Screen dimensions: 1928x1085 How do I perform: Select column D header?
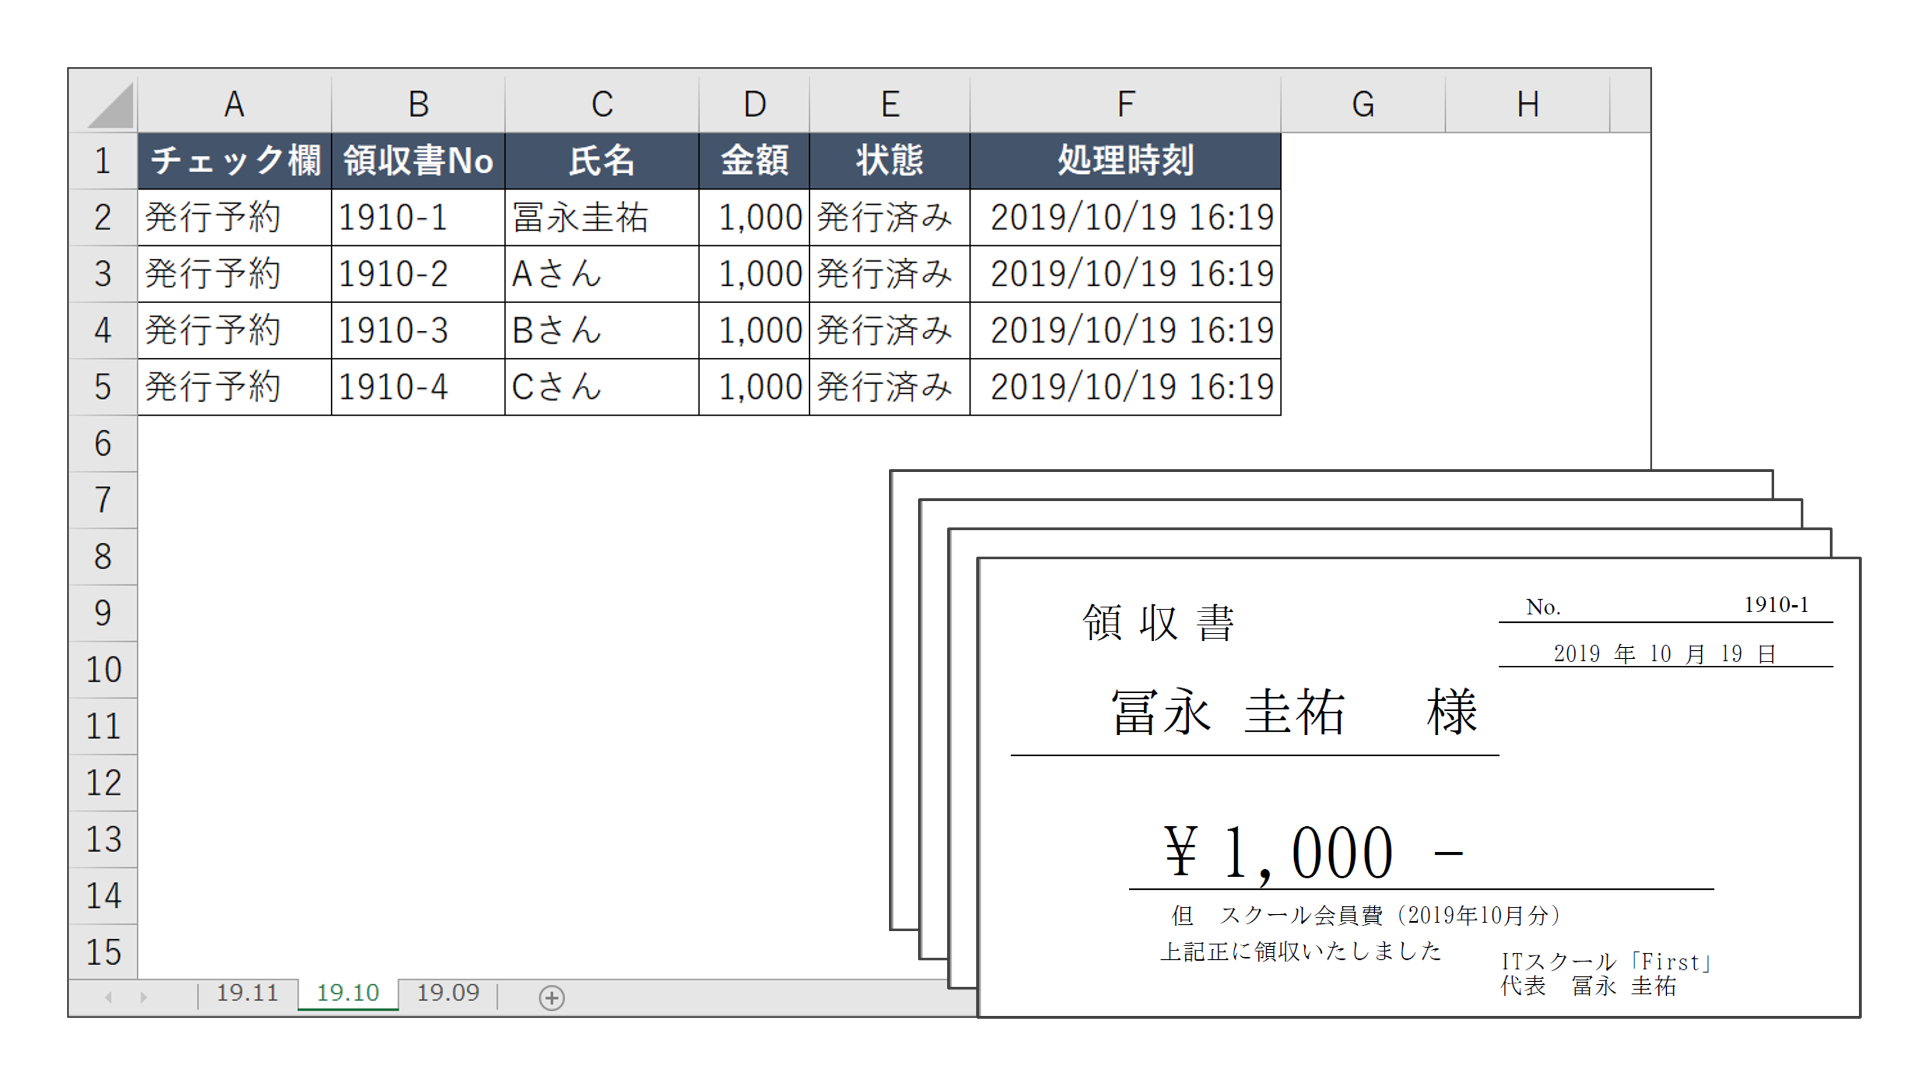click(755, 103)
